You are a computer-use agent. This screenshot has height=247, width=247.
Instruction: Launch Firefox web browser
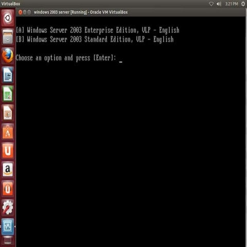point(8,56)
